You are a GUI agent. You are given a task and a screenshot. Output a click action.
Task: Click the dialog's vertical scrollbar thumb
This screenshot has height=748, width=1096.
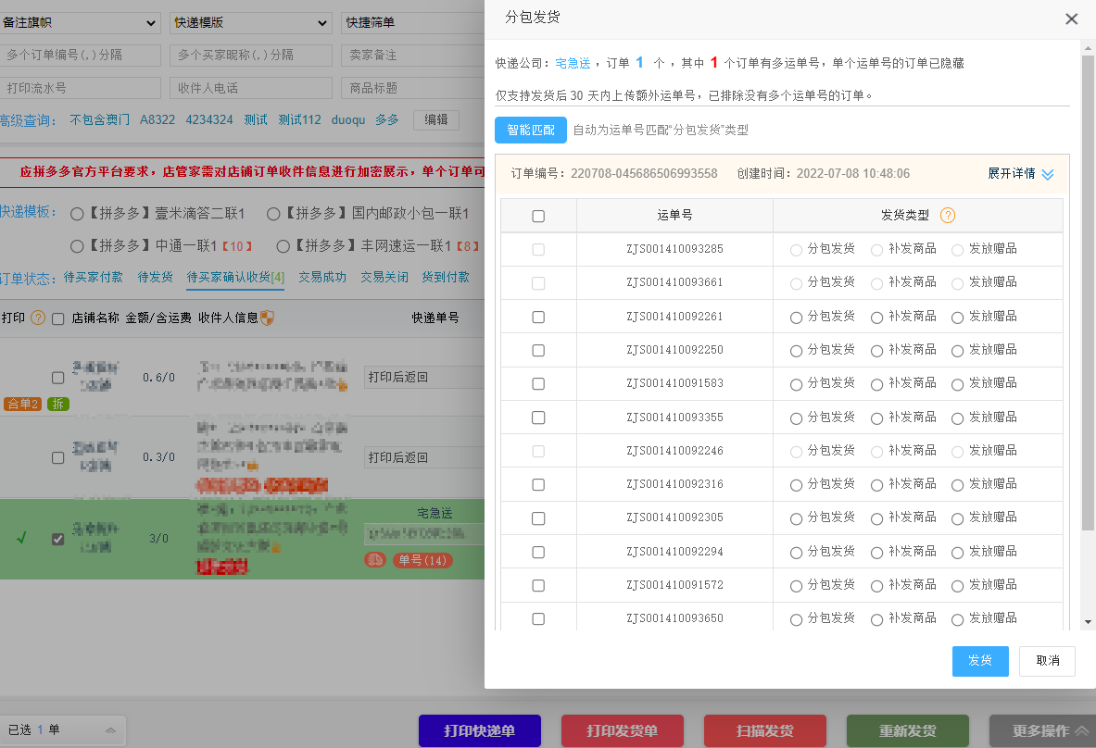pyautogui.click(x=1088, y=293)
